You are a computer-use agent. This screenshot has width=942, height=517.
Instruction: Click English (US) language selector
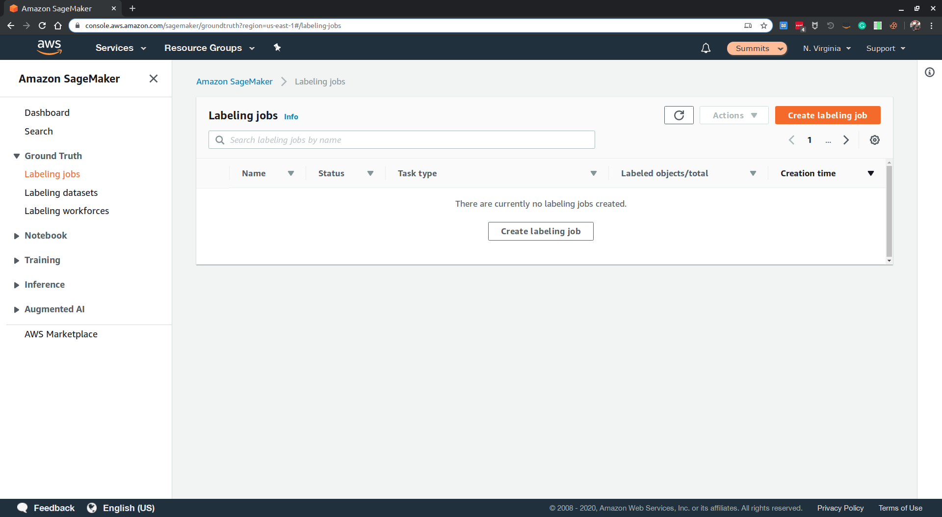[129, 508]
